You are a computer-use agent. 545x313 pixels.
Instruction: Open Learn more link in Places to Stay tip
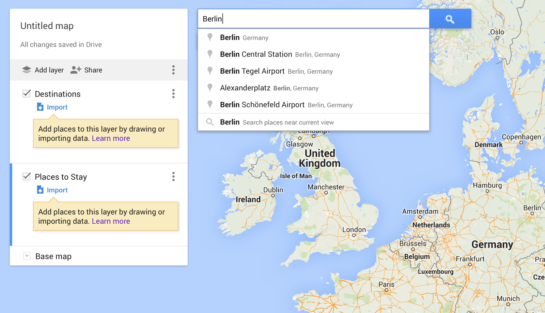[x=111, y=221]
